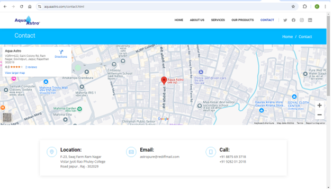Screen dimensions: 333x193
Task: Open the OUR PRODUCTS menu item
Action: (242, 20)
